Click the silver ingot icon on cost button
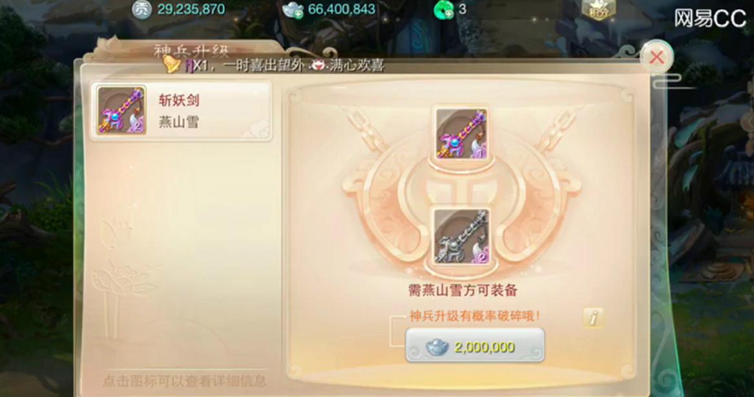 [x=437, y=347]
